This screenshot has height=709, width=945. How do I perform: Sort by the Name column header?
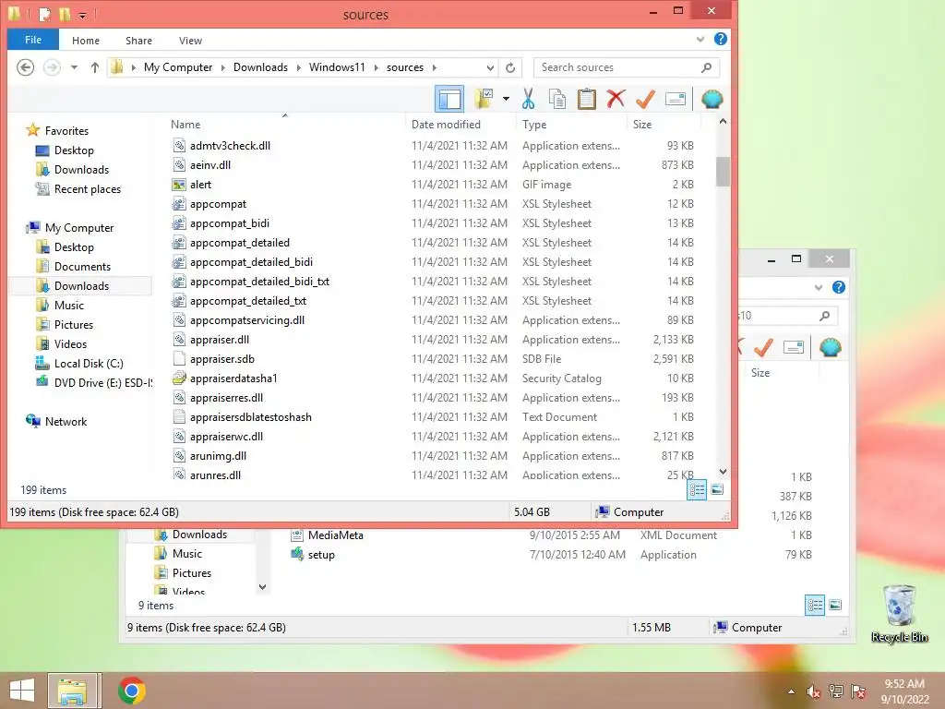185,125
